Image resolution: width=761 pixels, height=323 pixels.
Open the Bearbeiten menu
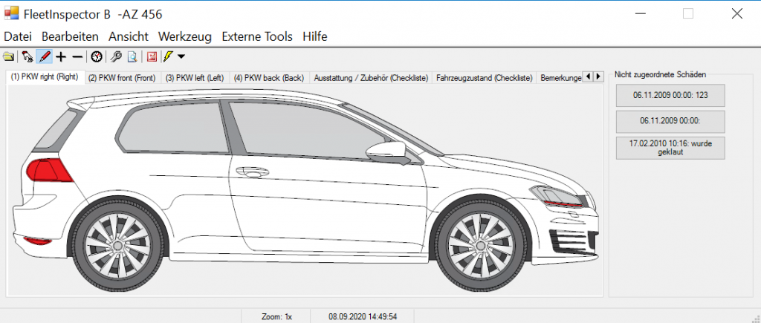[x=70, y=36]
